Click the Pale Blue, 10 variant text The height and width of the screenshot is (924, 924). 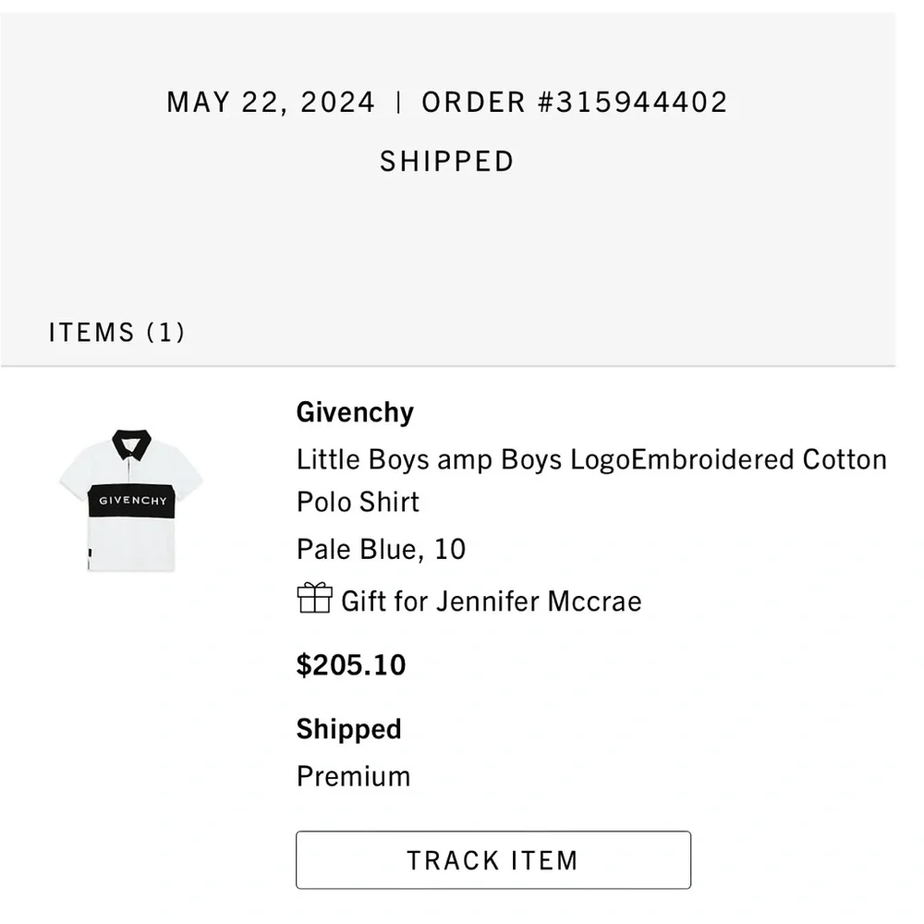click(x=381, y=550)
